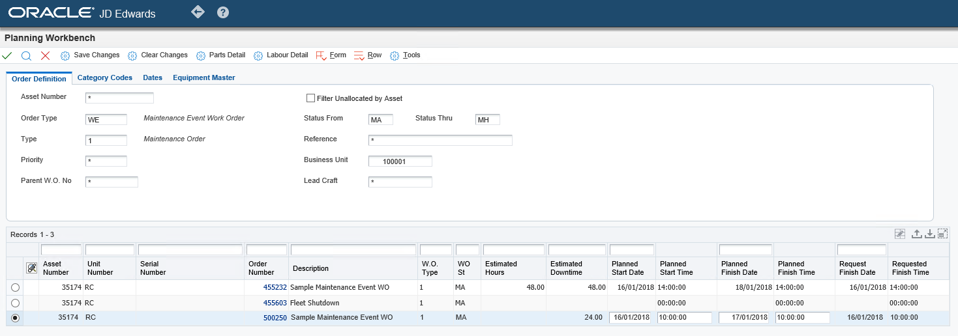The width and height of the screenshot is (958, 336).
Task: Select radio button for order 455232
Action: coord(15,287)
